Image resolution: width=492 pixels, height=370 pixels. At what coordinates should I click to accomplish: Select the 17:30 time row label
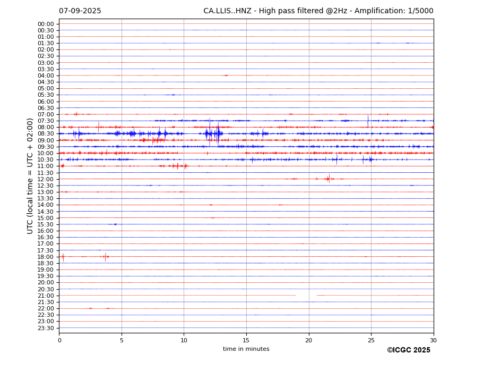pos(46,250)
